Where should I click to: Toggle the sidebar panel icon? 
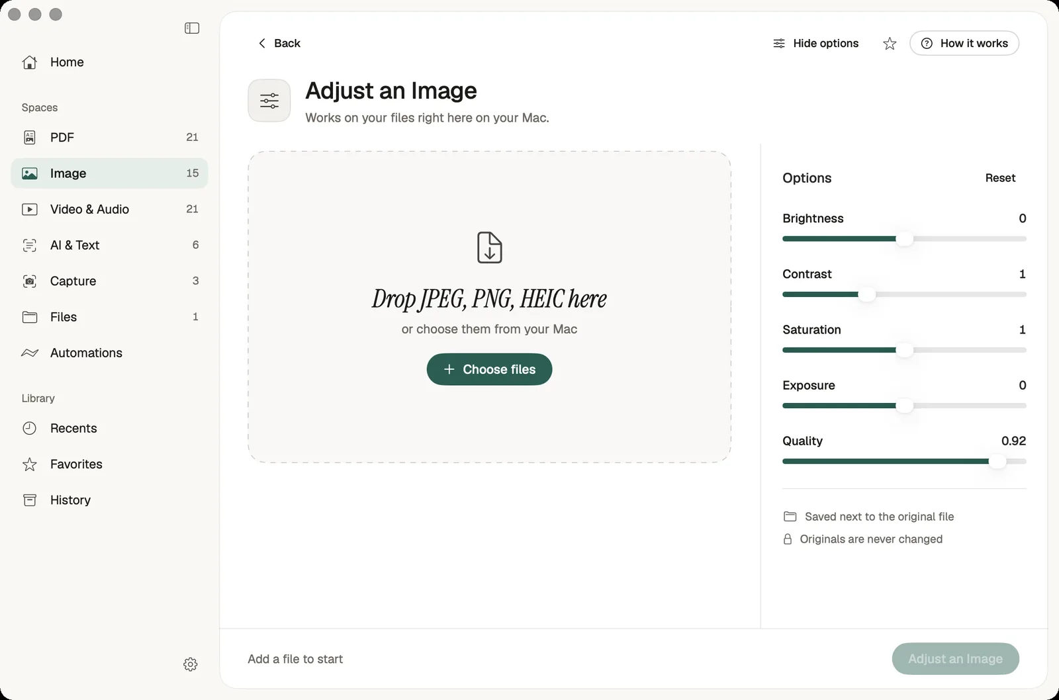tap(192, 28)
